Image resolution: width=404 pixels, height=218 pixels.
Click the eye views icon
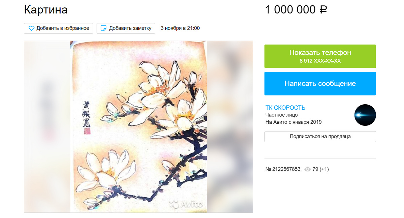point(307,169)
